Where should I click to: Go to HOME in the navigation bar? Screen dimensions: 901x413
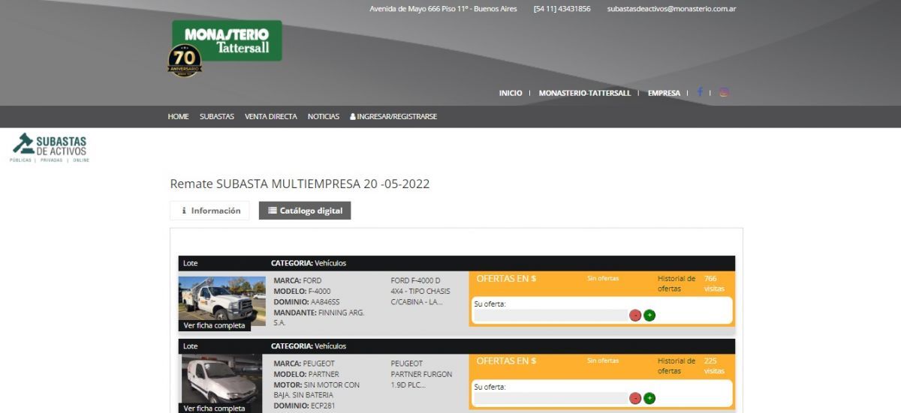[x=178, y=117]
